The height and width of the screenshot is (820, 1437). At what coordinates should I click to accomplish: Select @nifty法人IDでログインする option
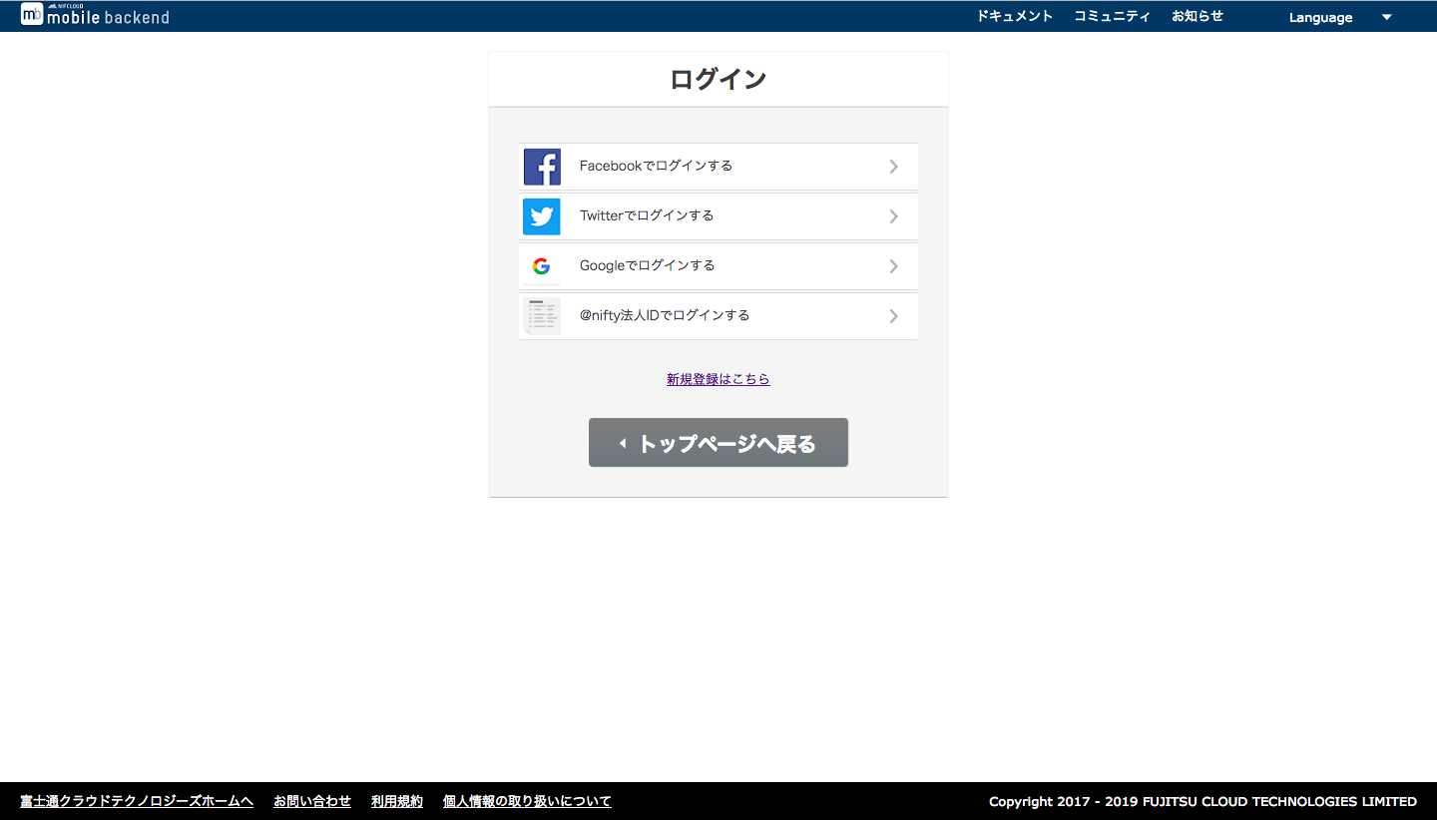(x=664, y=315)
